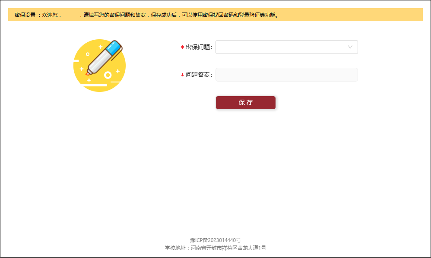Screen dimensions: 431x258
Task: Click the 问题答案 field label
Action: (199, 75)
